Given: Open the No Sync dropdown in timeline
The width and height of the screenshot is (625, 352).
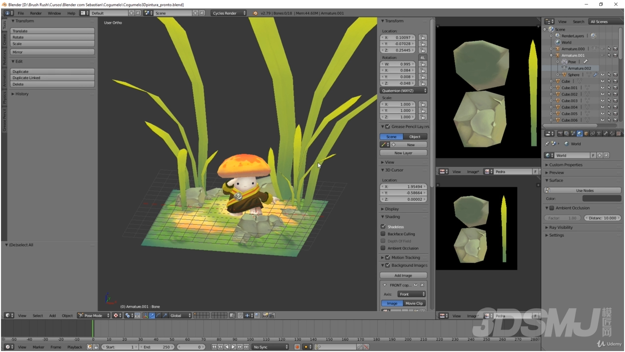Looking at the screenshot, I should [x=271, y=347].
